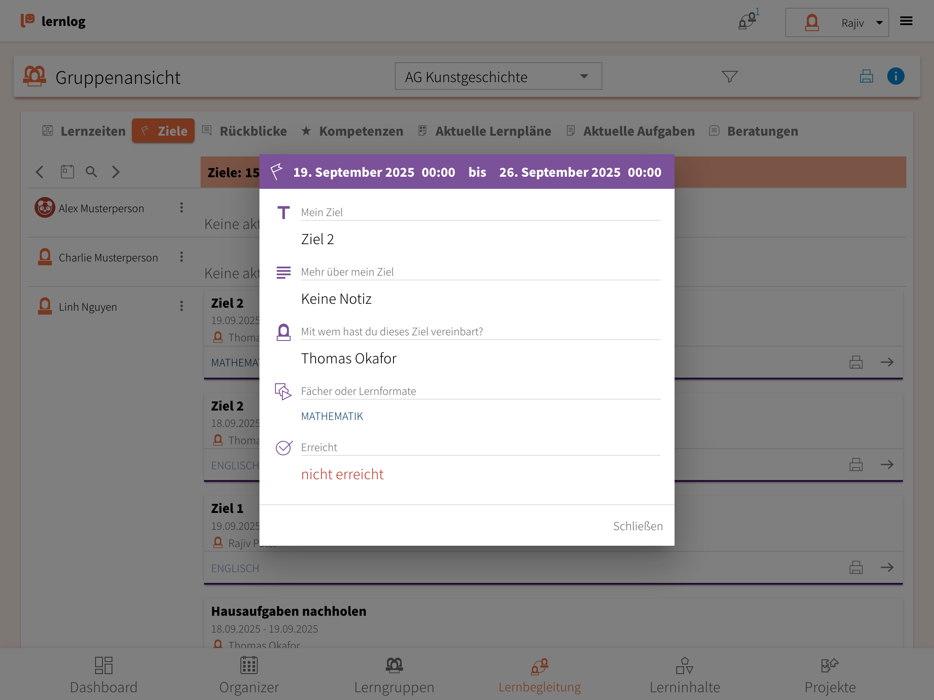
Task: Go to next period with right chevron
Action: click(115, 172)
